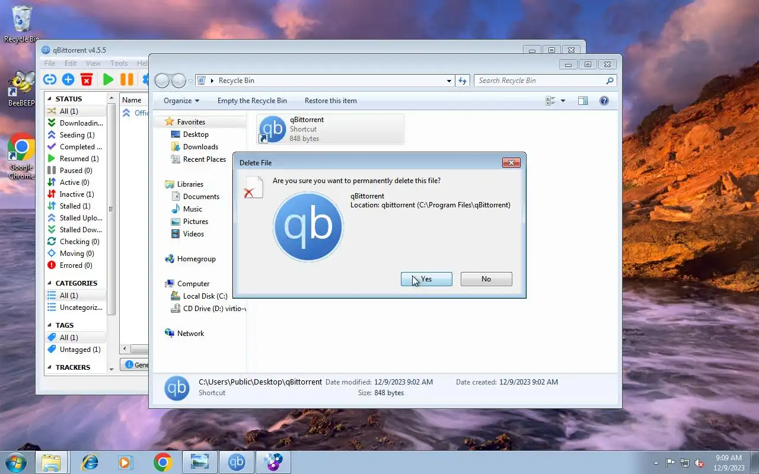Open the recent pages dropdown beside forward button
Viewport: 759px width, 474px height.
click(x=191, y=81)
